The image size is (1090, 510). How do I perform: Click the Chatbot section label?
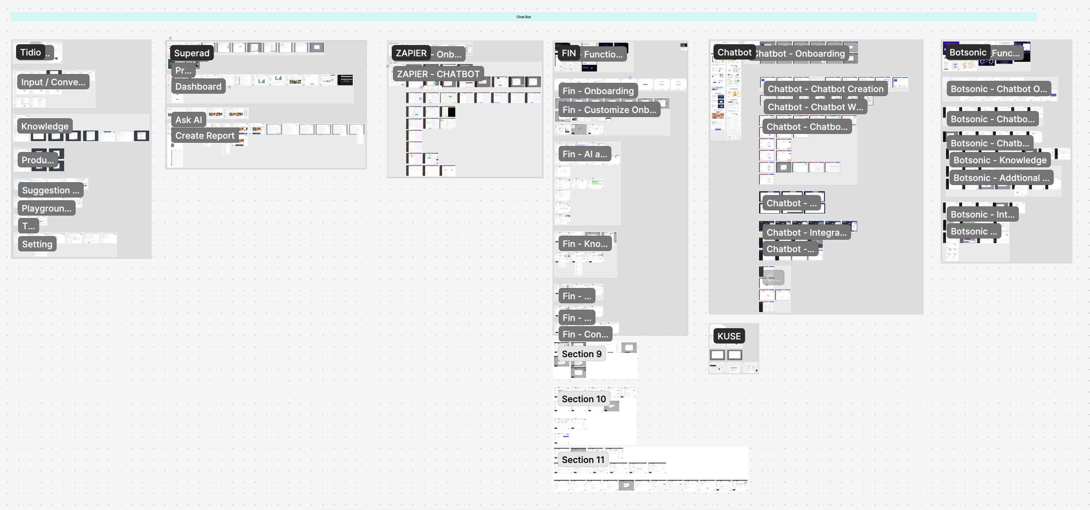click(x=734, y=52)
